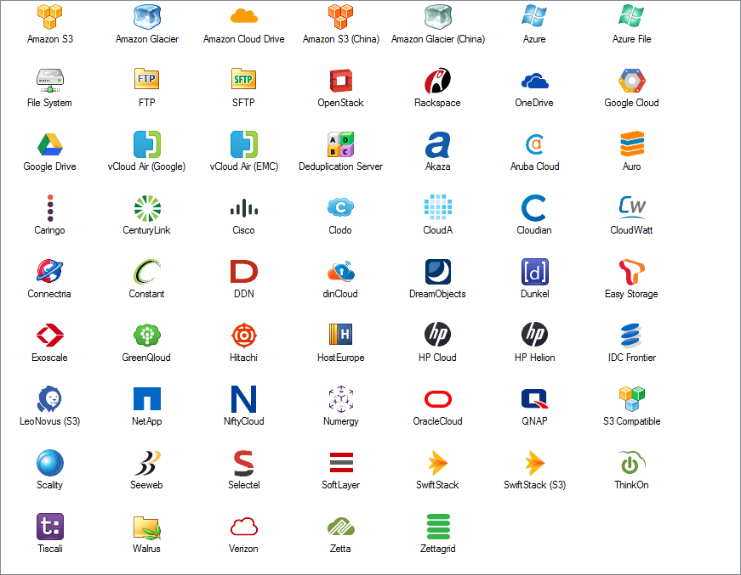The width and height of the screenshot is (741, 575).
Task: Pick the Selectel S icon
Action: click(x=244, y=463)
